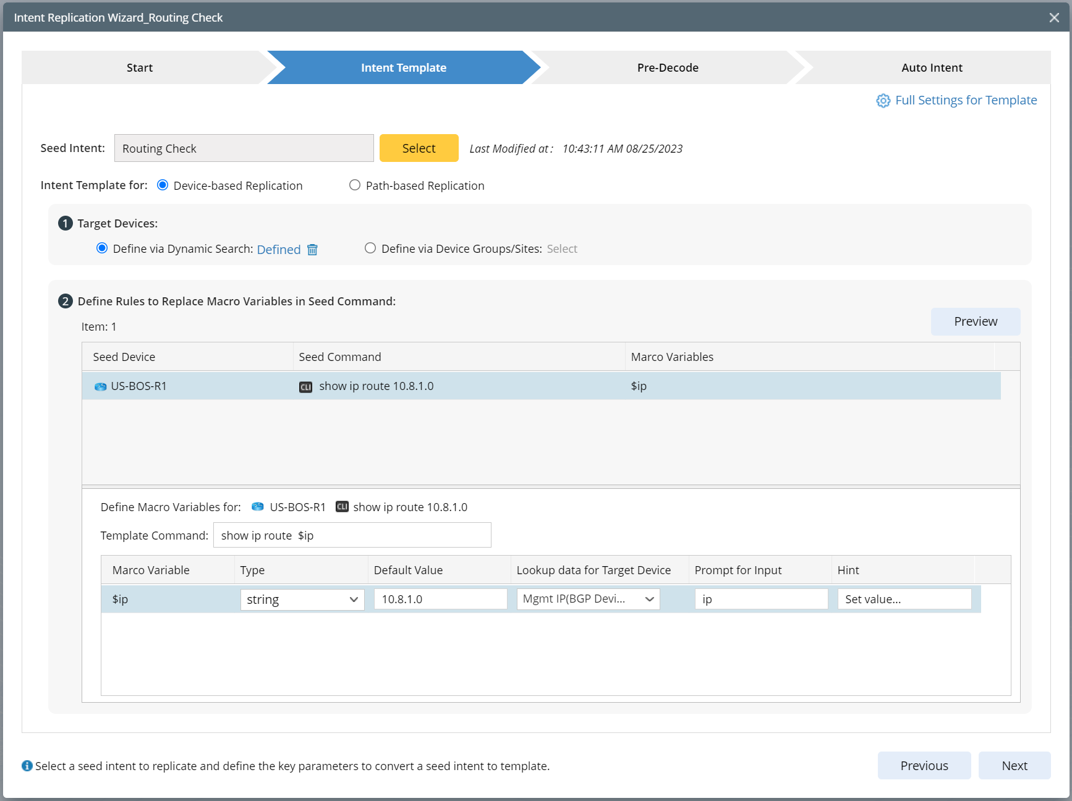Click the device icon next to US-BOS-R1 row
Screen dimensions: 1072x801
pyautogui.click(x=101, y=386)
